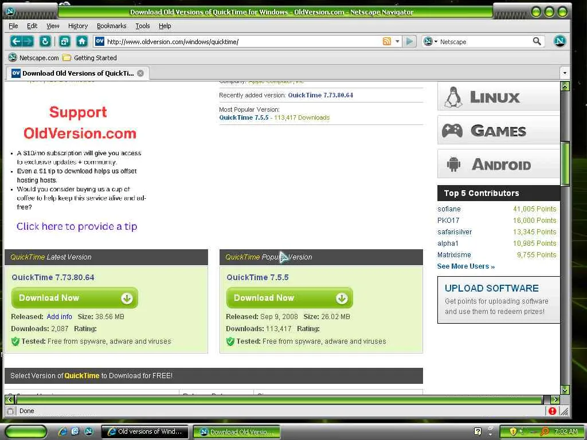The width and height of the screenshot is (587, 440).
Task: Click the green Start button
Action: tap(26, 432)
